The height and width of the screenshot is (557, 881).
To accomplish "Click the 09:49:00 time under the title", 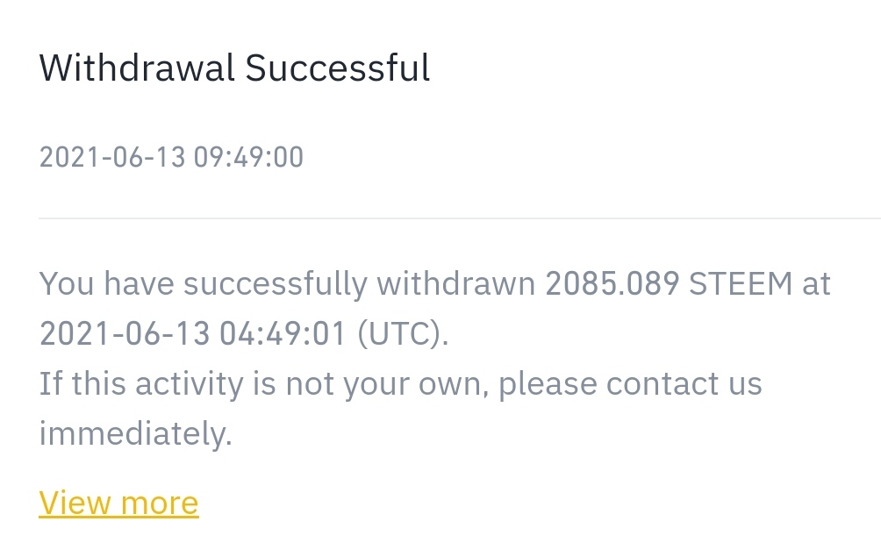I will (249, 157).
